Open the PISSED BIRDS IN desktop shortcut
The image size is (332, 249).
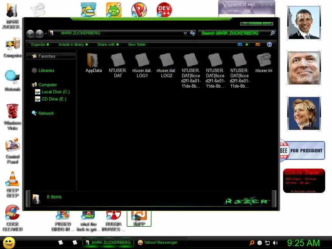coord(63,221)
